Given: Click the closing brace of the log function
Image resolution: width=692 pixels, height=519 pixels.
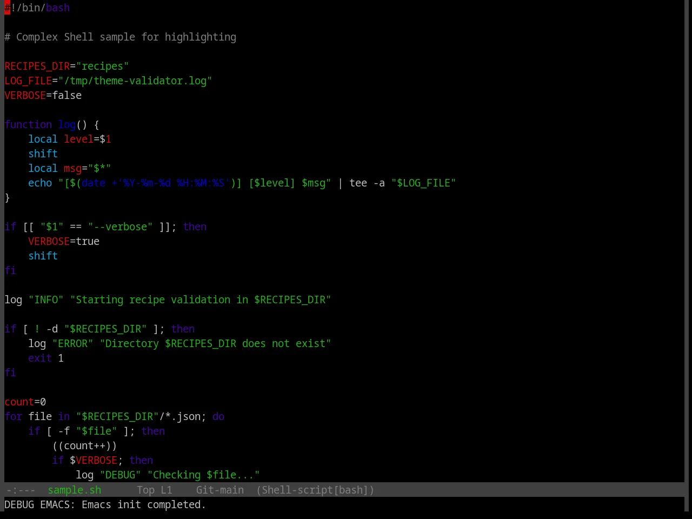Looking at the screenshot, I should coord(7,197).
